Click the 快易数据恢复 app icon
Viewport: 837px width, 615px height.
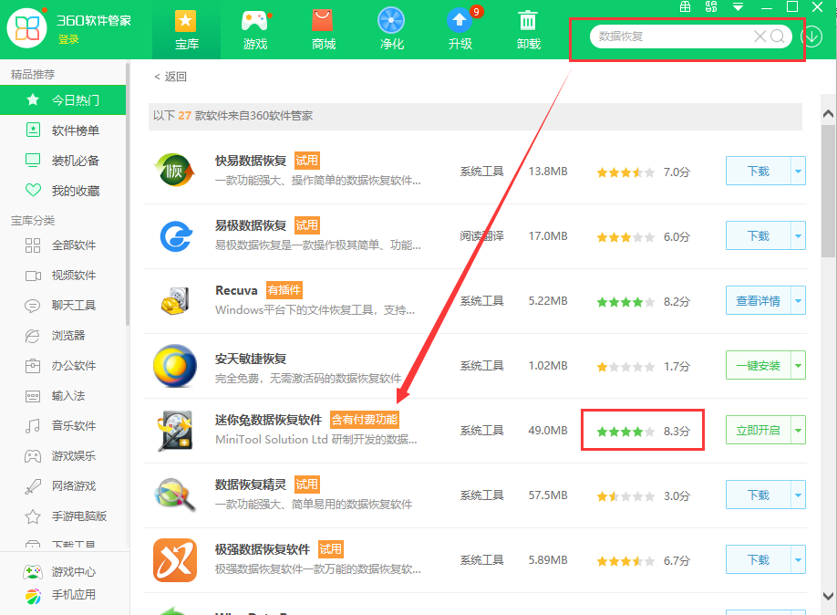tap(174, 171)
